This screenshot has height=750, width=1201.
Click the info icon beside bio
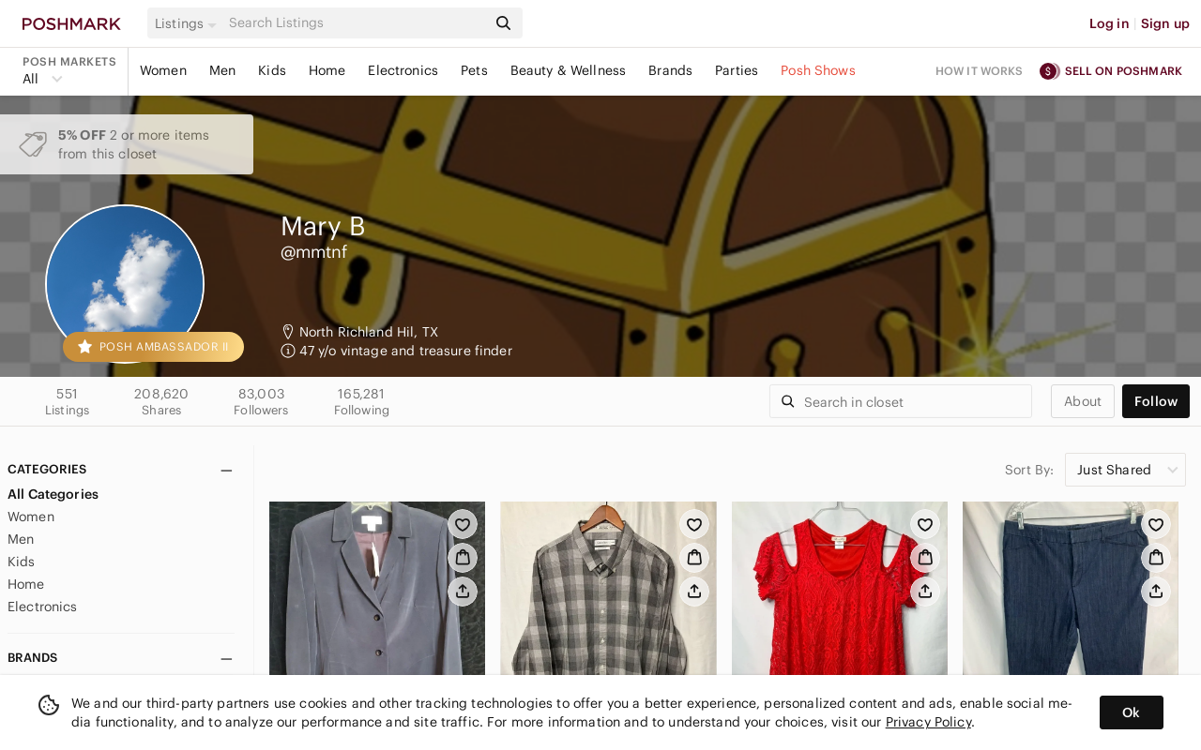(x=288, y=351)
